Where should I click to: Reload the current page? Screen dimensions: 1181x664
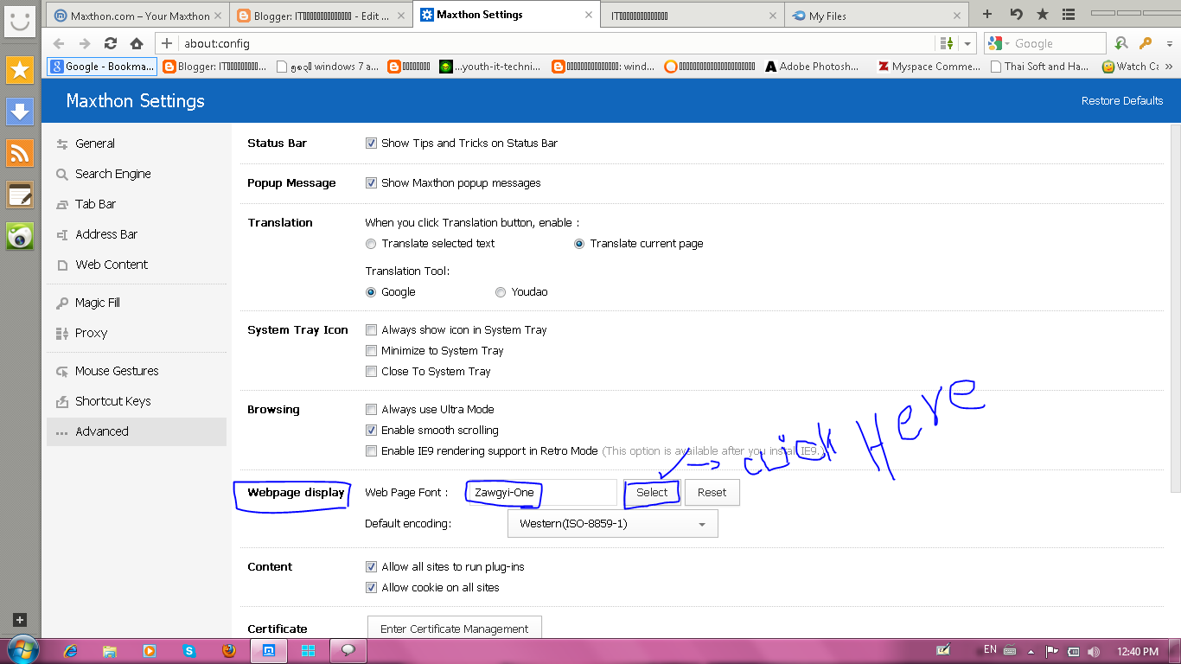click(111, 43)
